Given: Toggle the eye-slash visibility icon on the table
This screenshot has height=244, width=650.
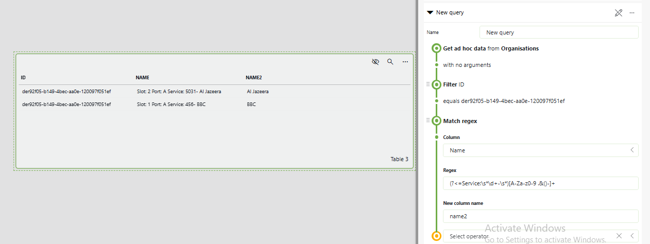Looking at the screenshot, I should click(375, 62).
